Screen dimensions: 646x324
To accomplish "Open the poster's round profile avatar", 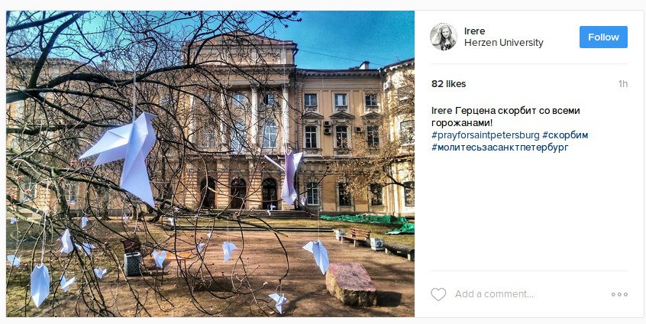I will click(x=444, y=37).
